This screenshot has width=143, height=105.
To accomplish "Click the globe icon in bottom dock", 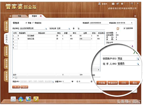I will coord(21,99).
